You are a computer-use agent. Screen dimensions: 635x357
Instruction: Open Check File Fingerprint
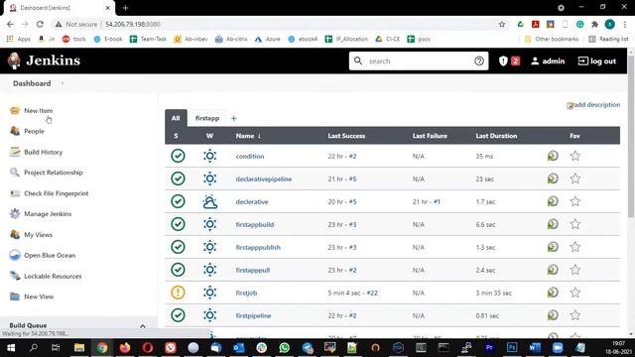point(56,193)
